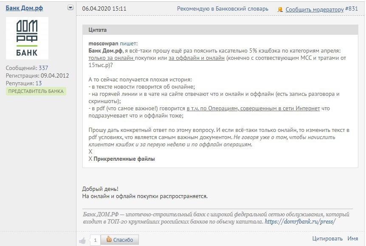Click quoted author name moscowpan
Image resolution: width=366 pixels, height=246 pixels.
(104, 44)
